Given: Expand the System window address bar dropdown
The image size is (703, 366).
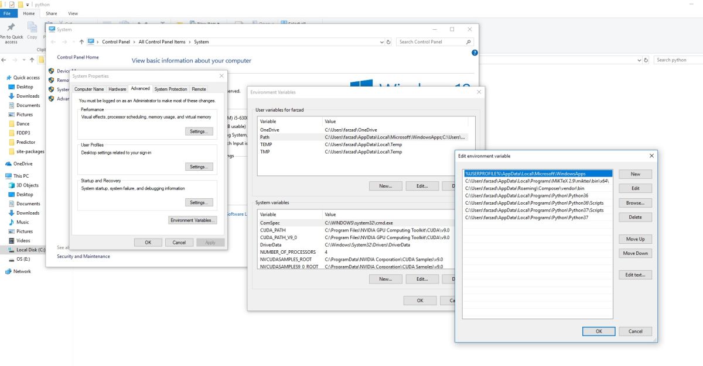Looking at the screenshot, I should (x=381, y=42).
